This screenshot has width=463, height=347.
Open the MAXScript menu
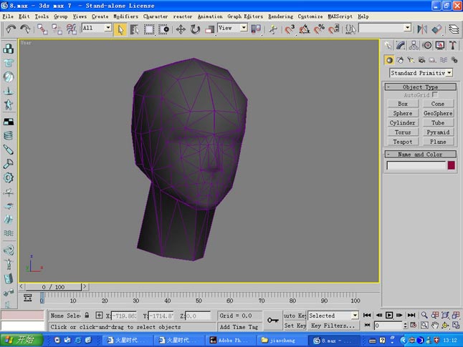click(x=340, y=16)
